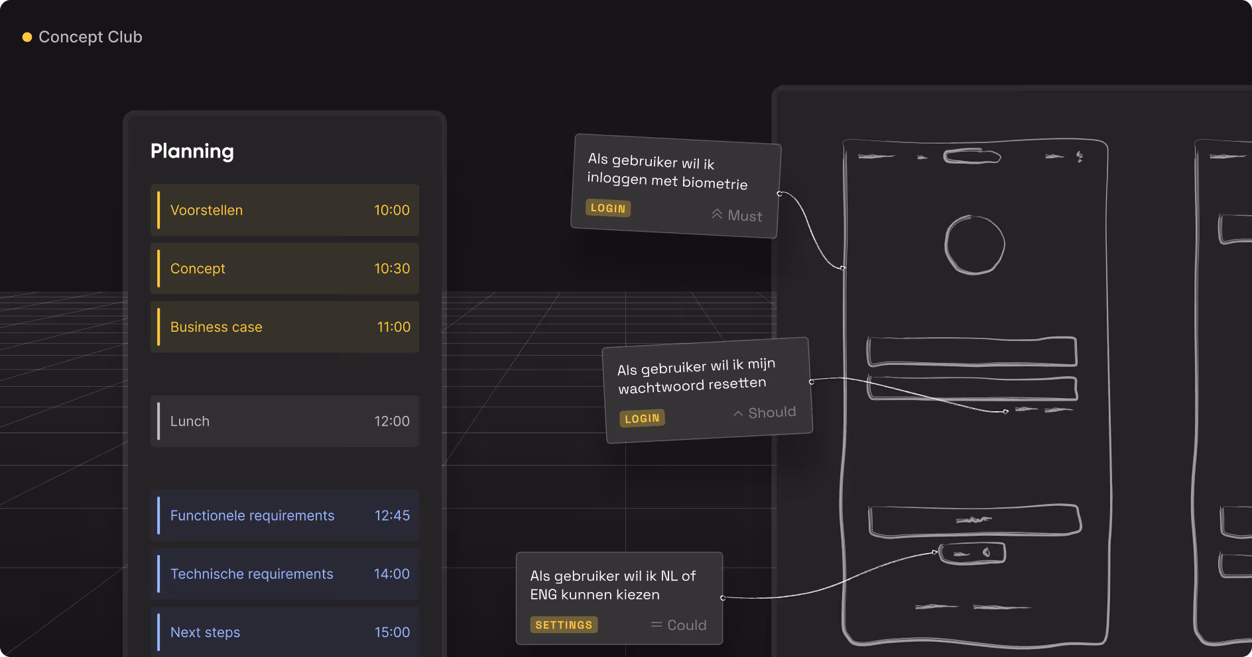Click the yellow Concept Club logo dot
Viewport: 1252px width, 657px height.
point(27,37)
